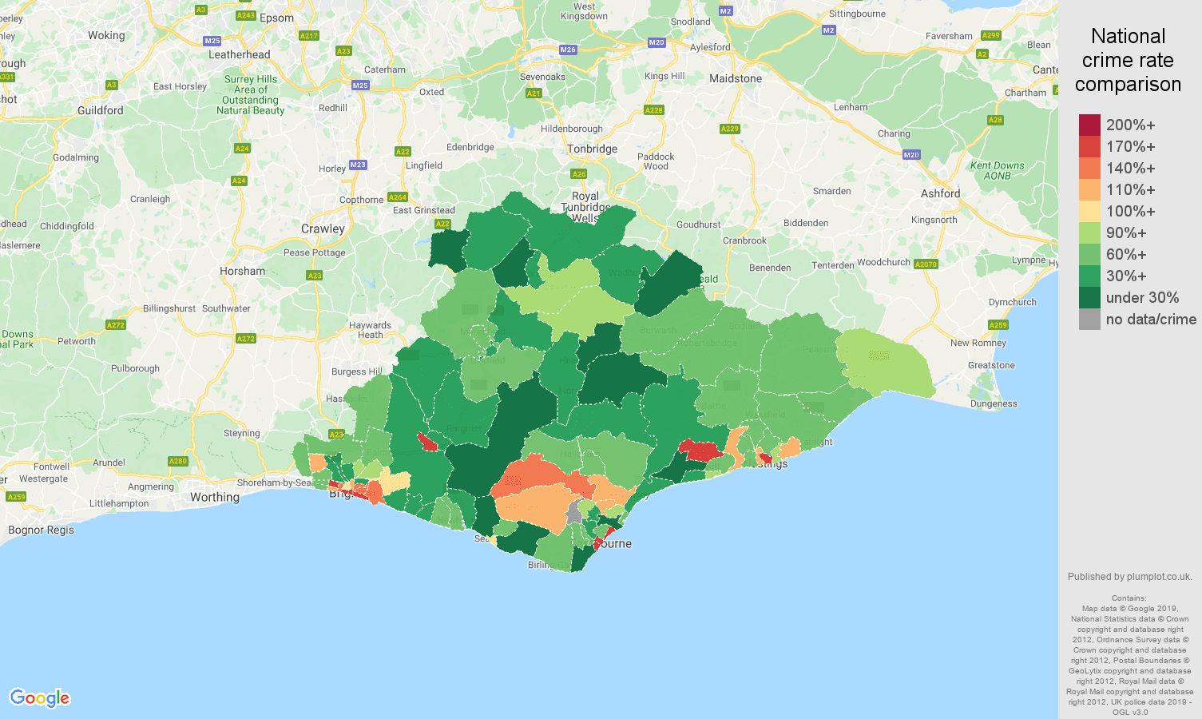Select the 110%+ legend color swatch
The height and width of the screenshot is (719, 1202).
pyautogui.click(x=1089, y=189)
